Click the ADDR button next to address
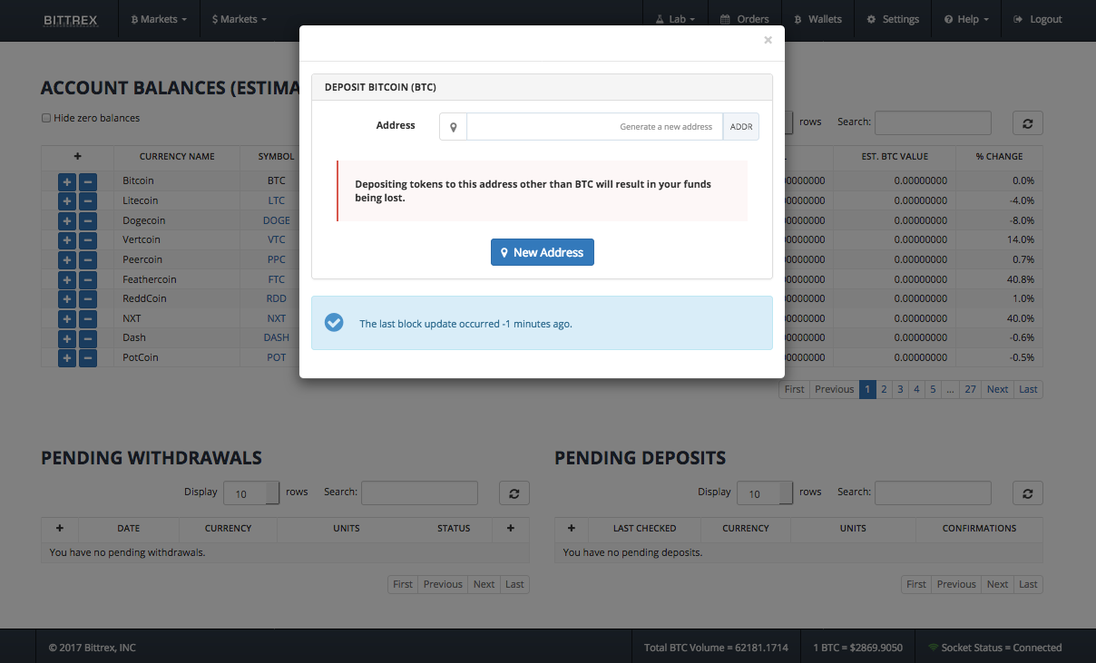 pos(741,127)
